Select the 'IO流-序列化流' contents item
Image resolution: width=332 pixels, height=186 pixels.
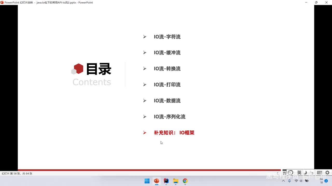170,117
